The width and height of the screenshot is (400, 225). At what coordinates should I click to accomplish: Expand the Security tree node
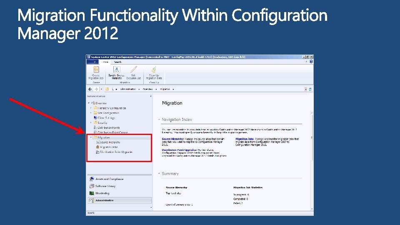(x=91, y=122)
